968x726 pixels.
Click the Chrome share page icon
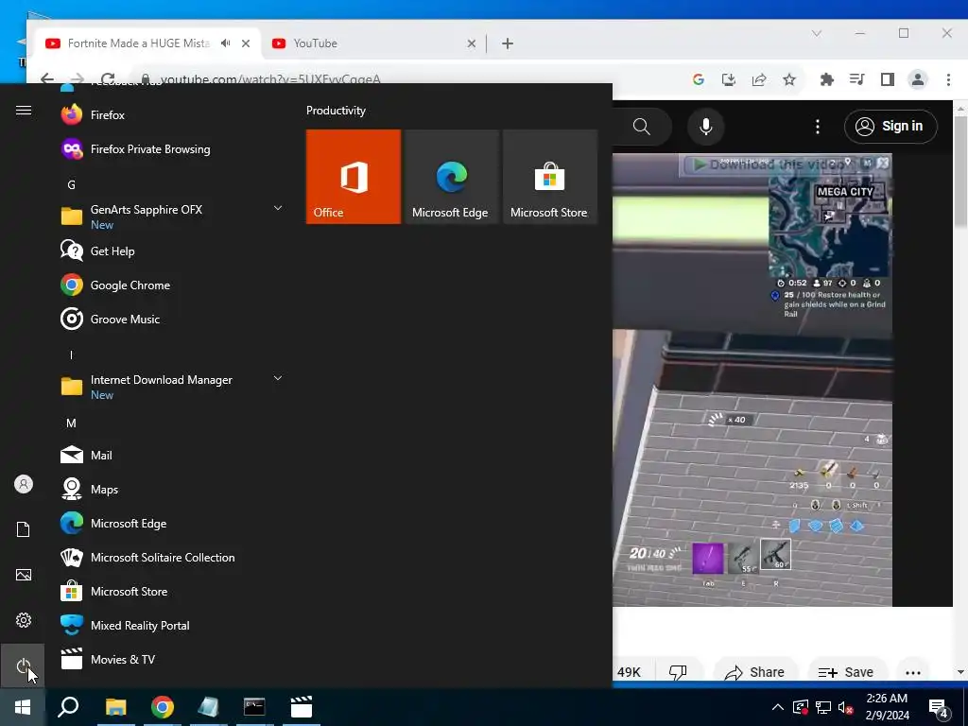click(759, 79)
